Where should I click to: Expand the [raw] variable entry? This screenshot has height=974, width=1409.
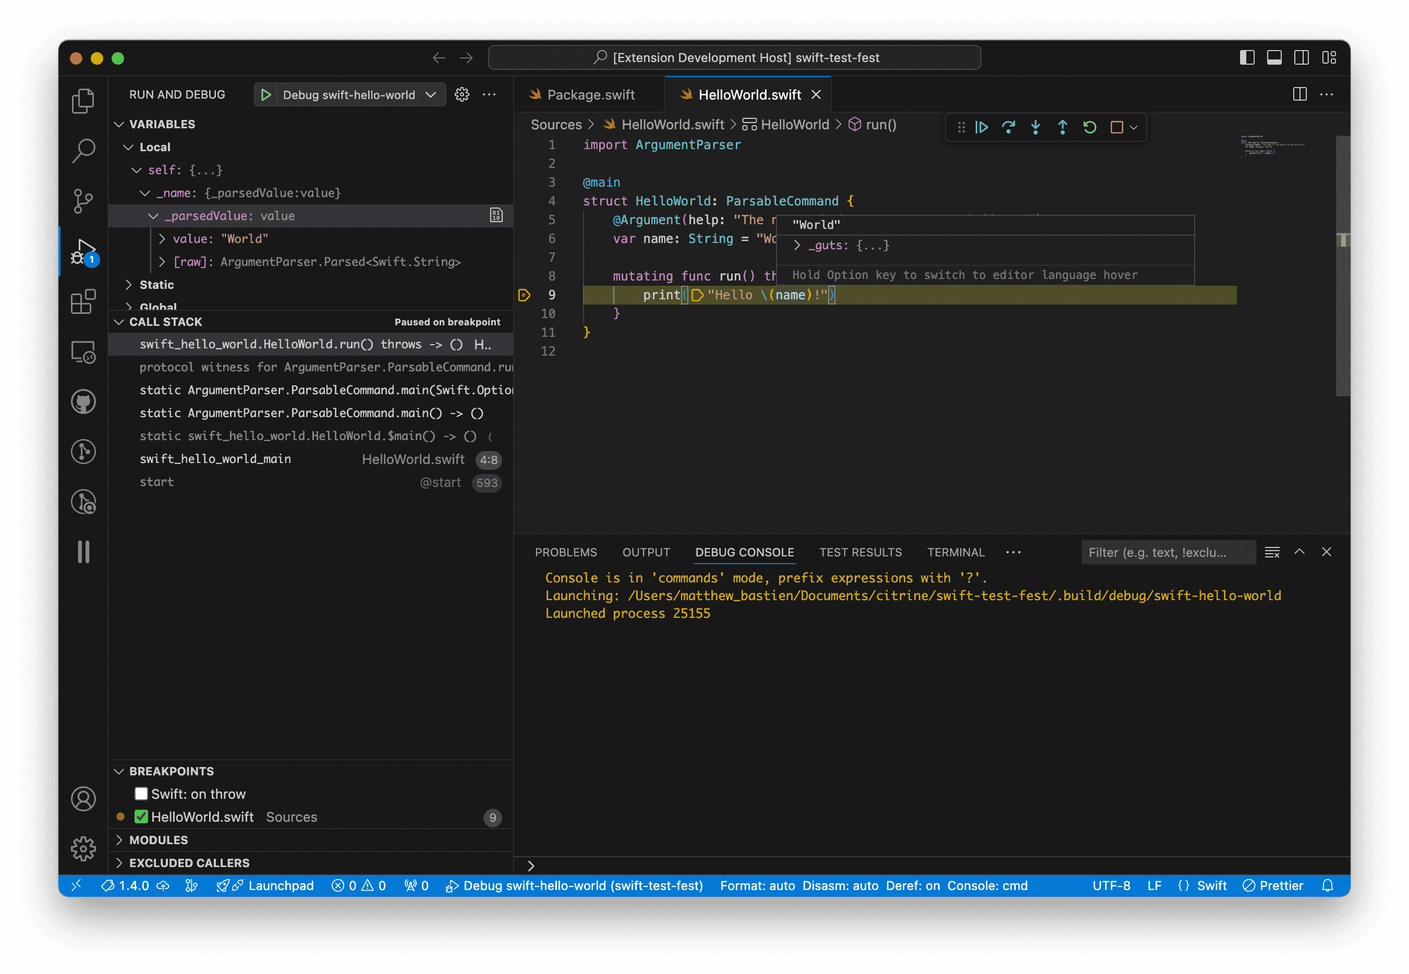(162, 262)
